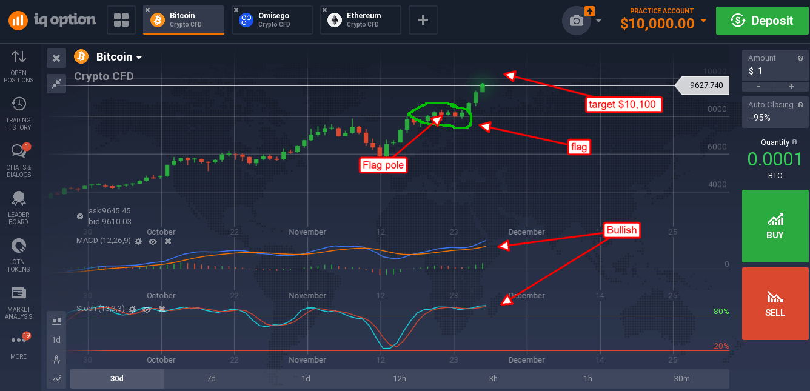Screen dimensions: 810x391
Task: Open Market Analysis panel
Action: 19,302
